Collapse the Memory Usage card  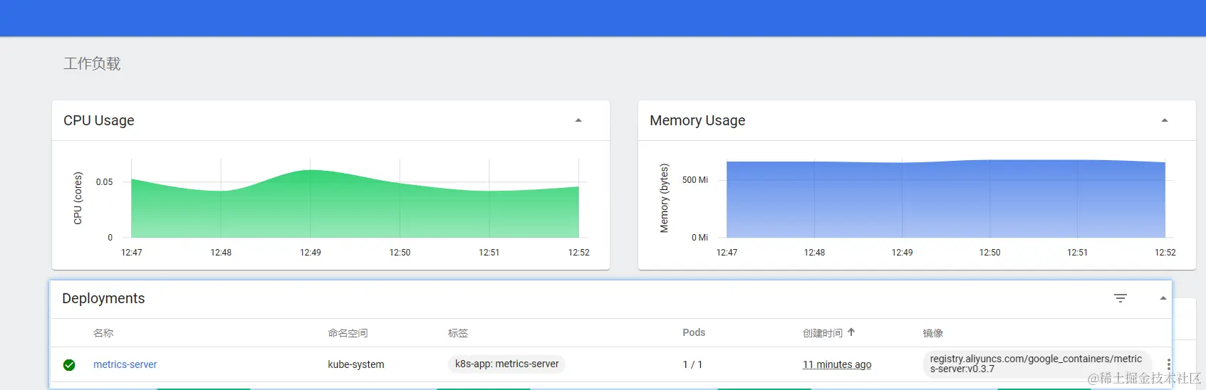point(1165,120)
